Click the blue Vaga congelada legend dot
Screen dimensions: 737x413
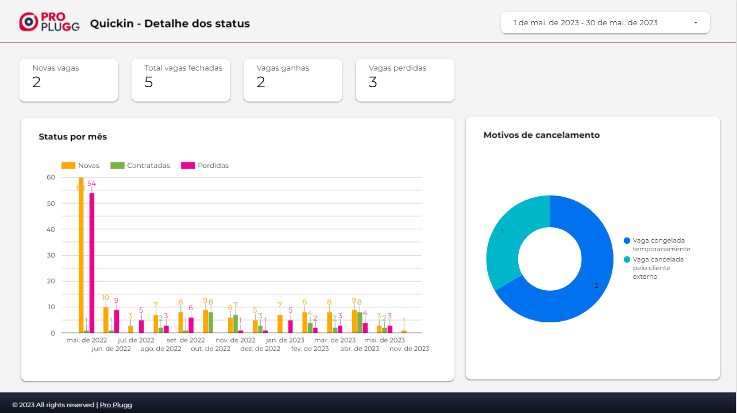click(x=627, y=241)
